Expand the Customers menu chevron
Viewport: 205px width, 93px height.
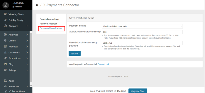(x=27, y=52)
